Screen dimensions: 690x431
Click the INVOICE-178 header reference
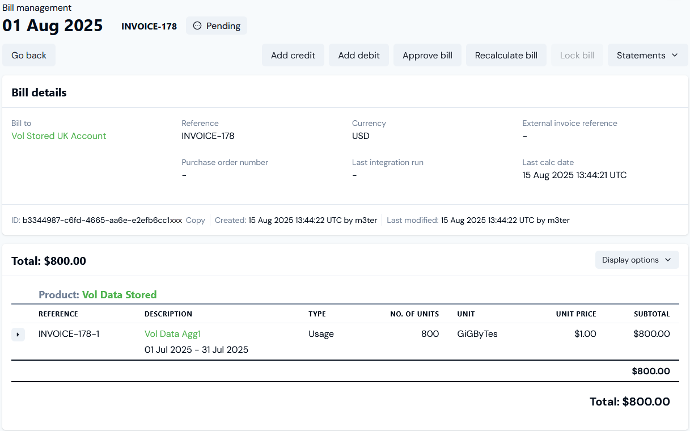click(x=149, y=26)
